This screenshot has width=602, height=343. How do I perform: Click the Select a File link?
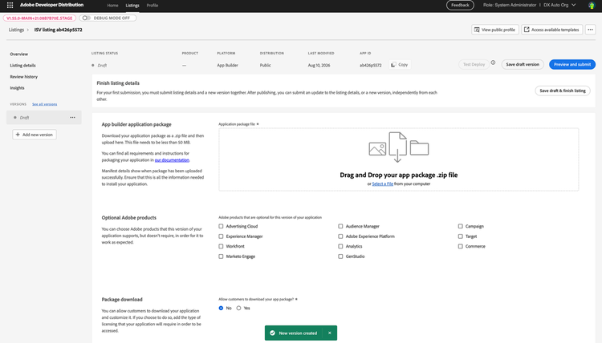(382, 184)
